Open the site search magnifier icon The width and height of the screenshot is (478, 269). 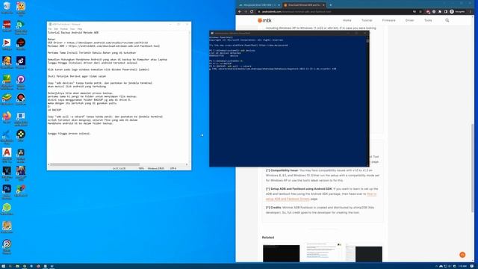[x=447, y=20]
